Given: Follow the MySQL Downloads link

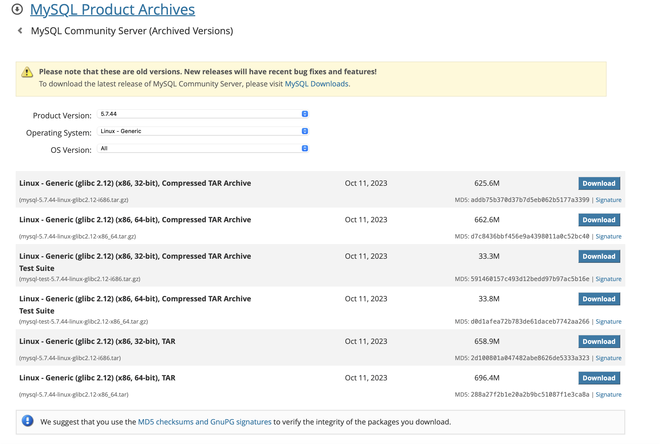Looking at the screenshot, I should click(x=317, y=84).
